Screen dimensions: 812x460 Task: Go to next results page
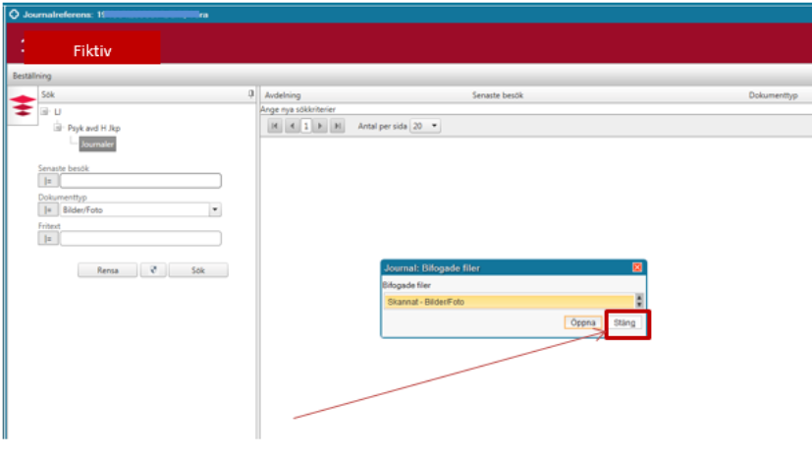320,127
